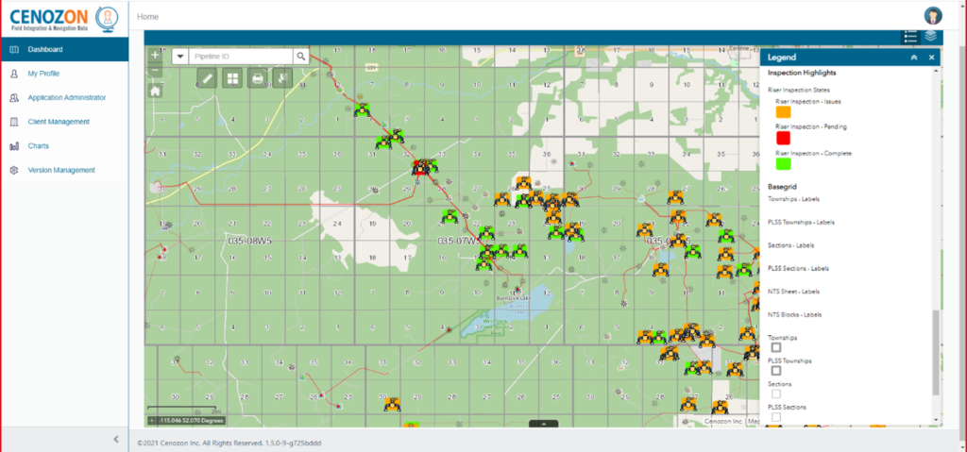This screenshot has height=452, width=967.
Task: Click the orange Riser Inspection Issues swatch
Action: [783, 111]
